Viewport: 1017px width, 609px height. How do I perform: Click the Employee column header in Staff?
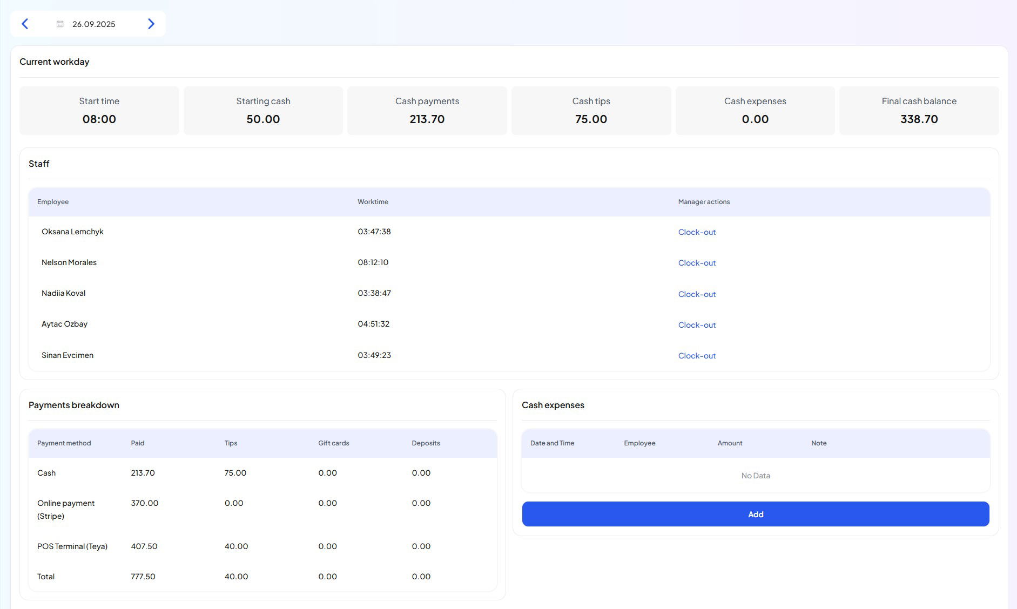[x=53, y=202]
